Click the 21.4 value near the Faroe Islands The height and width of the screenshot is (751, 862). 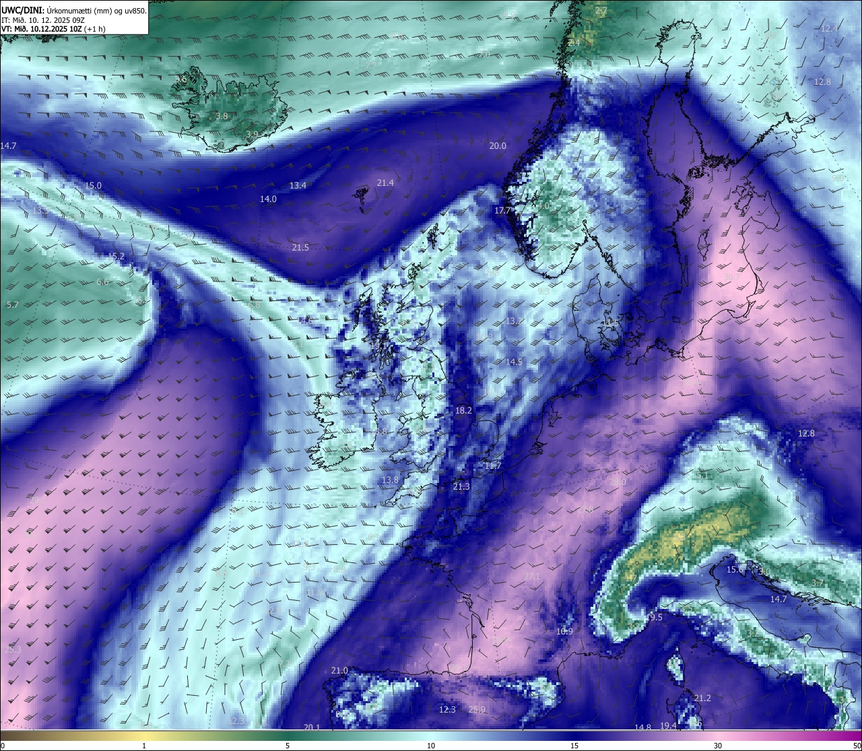(385, 183)
